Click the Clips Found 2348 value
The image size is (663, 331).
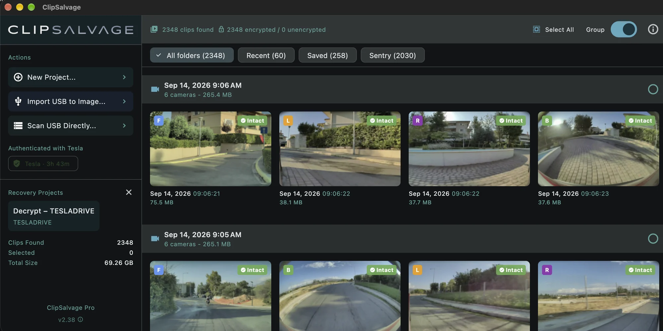click(125, 243)
